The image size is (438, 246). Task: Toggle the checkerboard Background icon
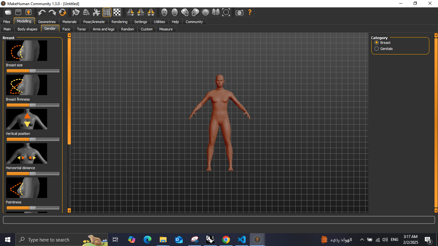117,12
